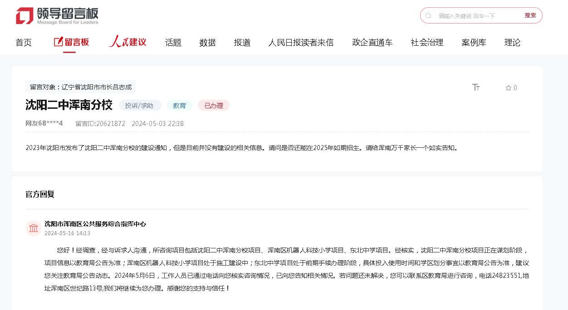Click the government building avatar icon
Screen dimensions: 568x310
[34, 228]
